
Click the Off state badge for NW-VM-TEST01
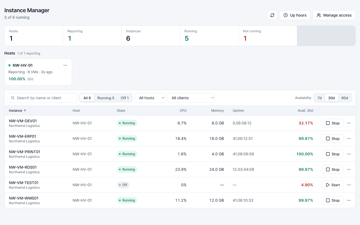coord(123,185)
